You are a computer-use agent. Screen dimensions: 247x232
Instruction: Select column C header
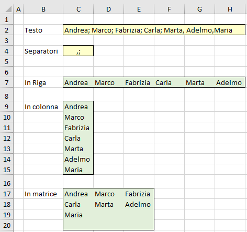[x=78, y=9]
